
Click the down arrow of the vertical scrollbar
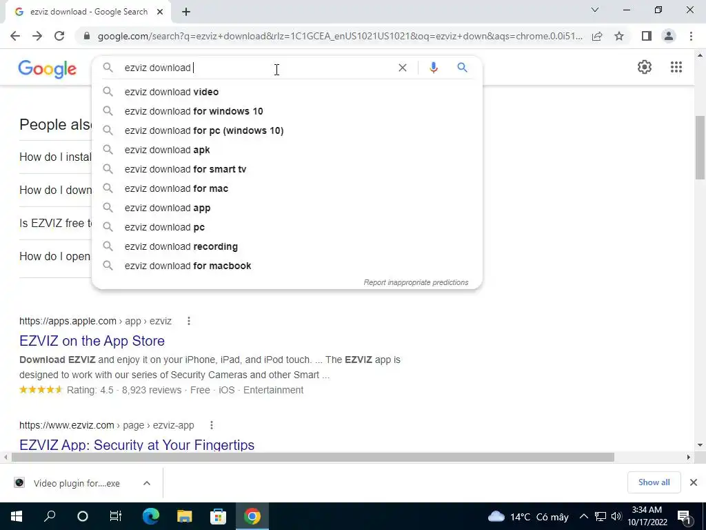(700, 445)
